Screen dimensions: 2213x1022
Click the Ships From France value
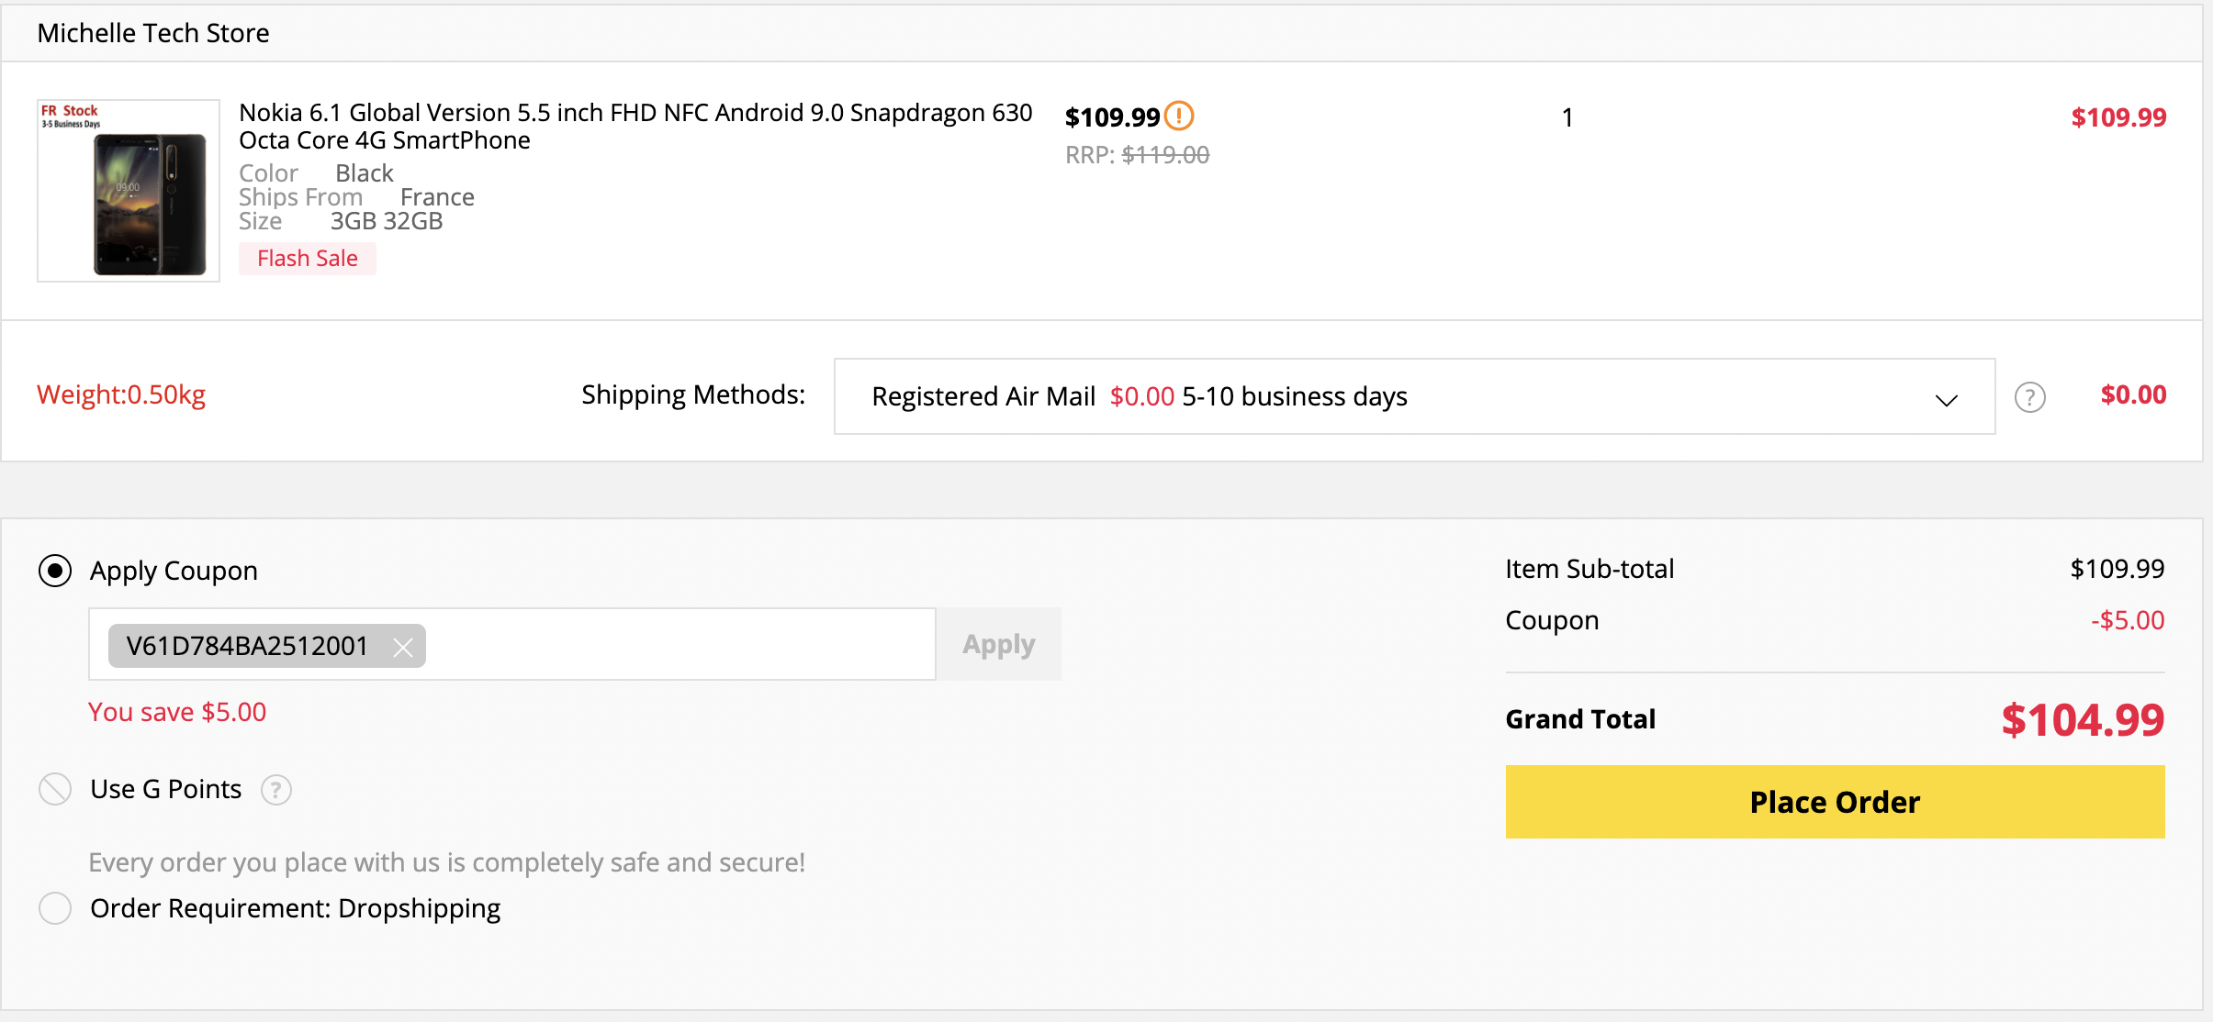[437, 197]
